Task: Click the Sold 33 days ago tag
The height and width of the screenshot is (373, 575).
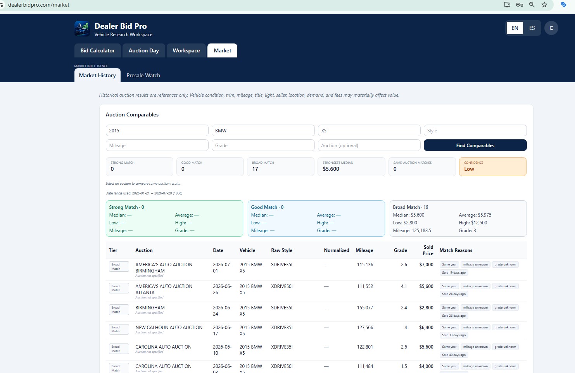Action: coord(454,335)
